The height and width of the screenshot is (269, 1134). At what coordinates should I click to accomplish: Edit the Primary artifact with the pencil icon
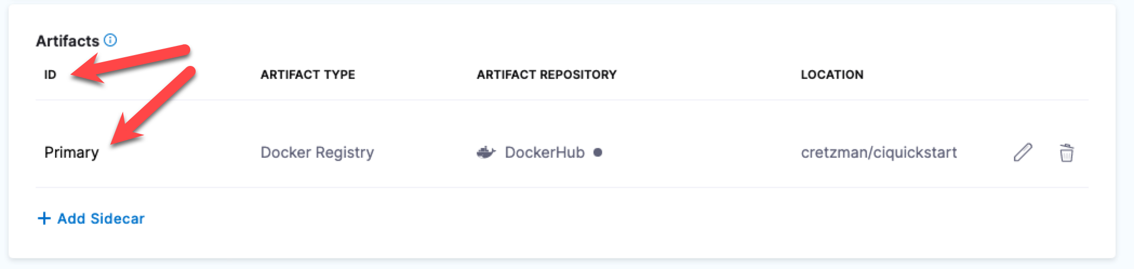click(x=1023, y=153)
